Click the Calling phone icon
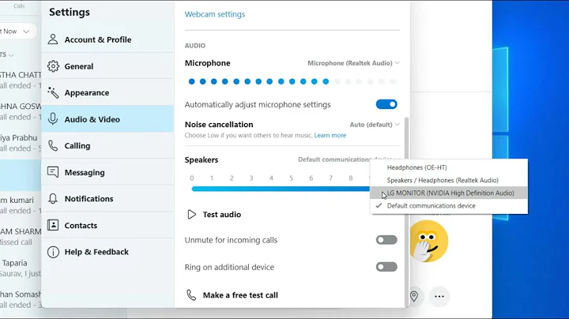 53,145
